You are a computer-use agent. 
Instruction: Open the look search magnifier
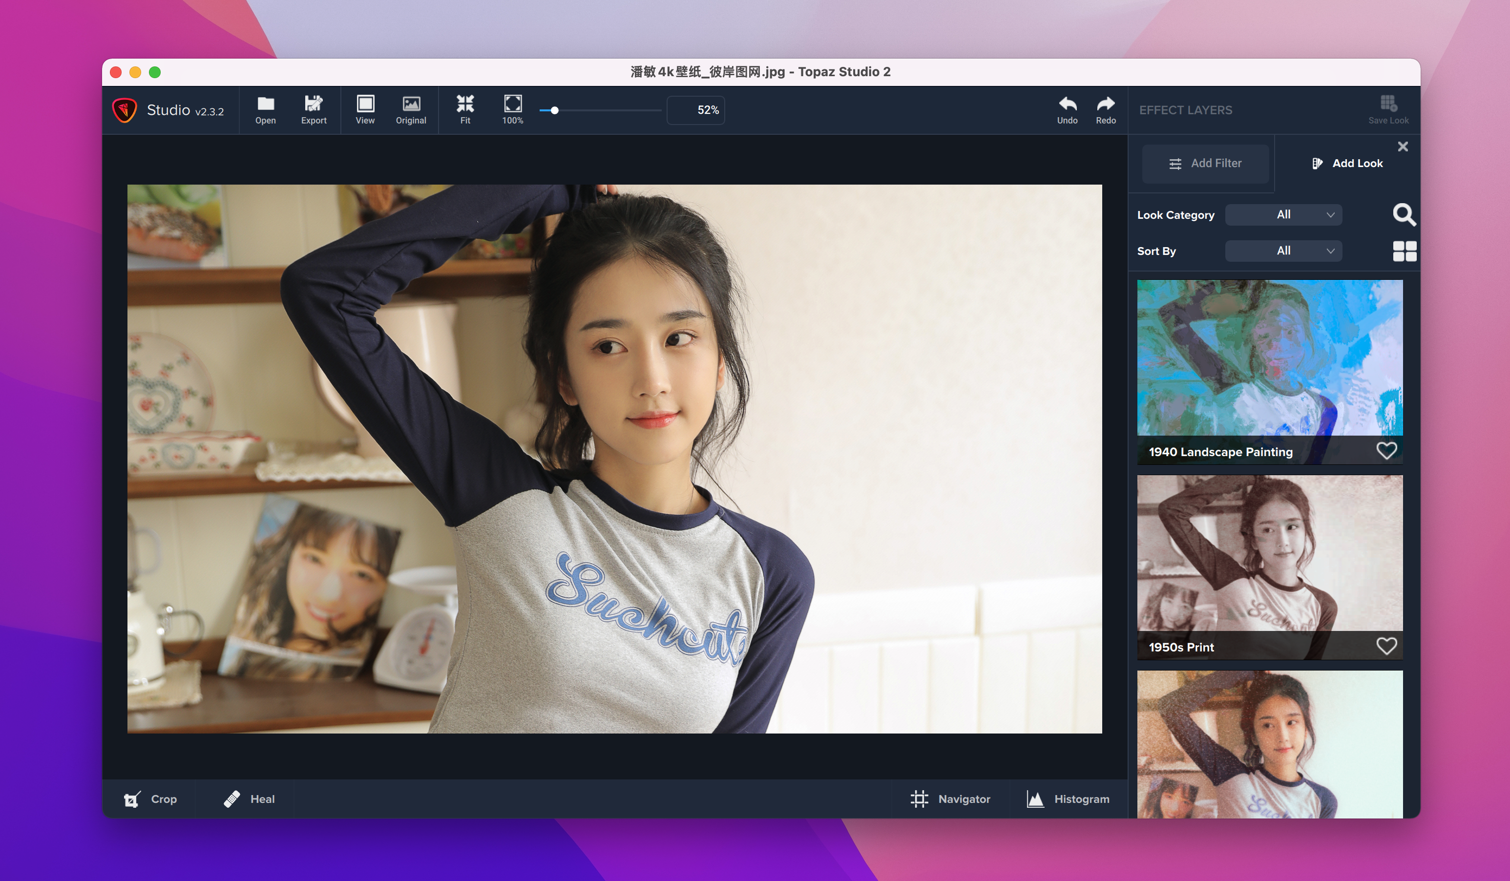[x=1404, y=214]
